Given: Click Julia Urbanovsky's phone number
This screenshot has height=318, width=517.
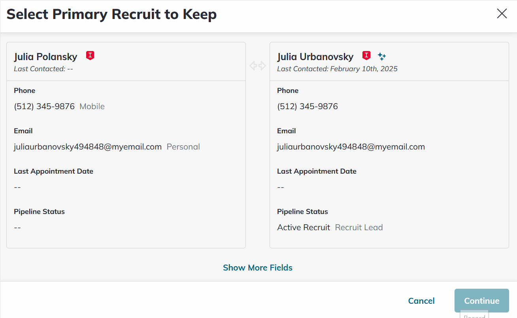Looking at the screenshot, I should [308, 106].
